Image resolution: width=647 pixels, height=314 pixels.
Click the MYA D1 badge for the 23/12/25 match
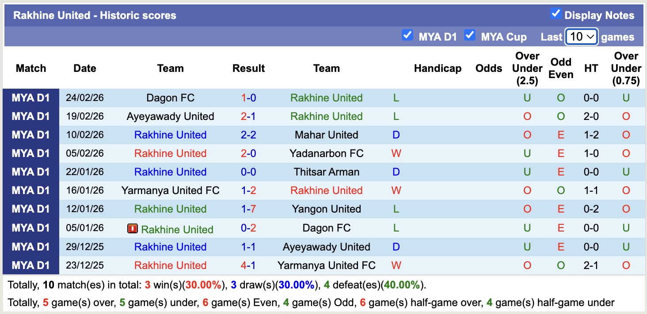(31, 265)
